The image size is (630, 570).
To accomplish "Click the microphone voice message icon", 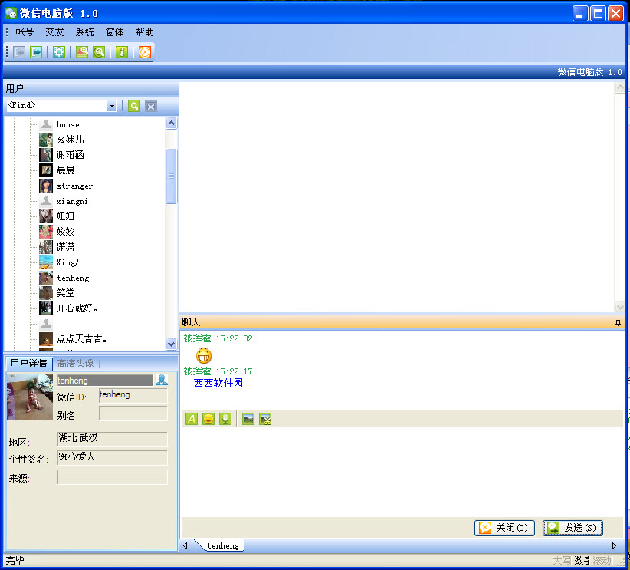I will tap(225, 419).
